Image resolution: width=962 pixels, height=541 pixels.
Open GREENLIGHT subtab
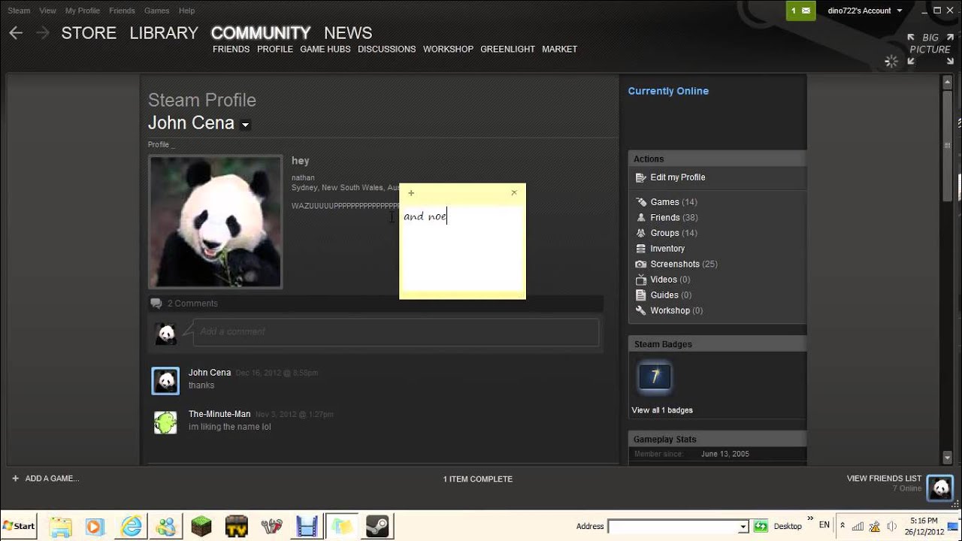[508, 49]
